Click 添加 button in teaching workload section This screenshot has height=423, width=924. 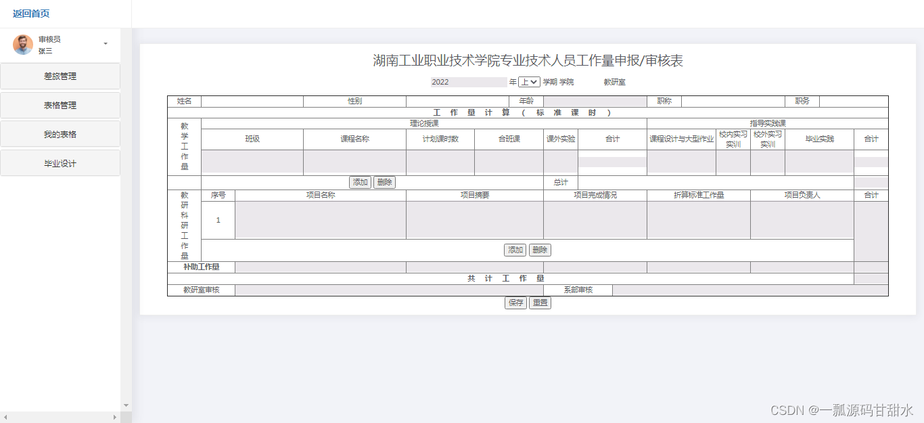point(361,183)
